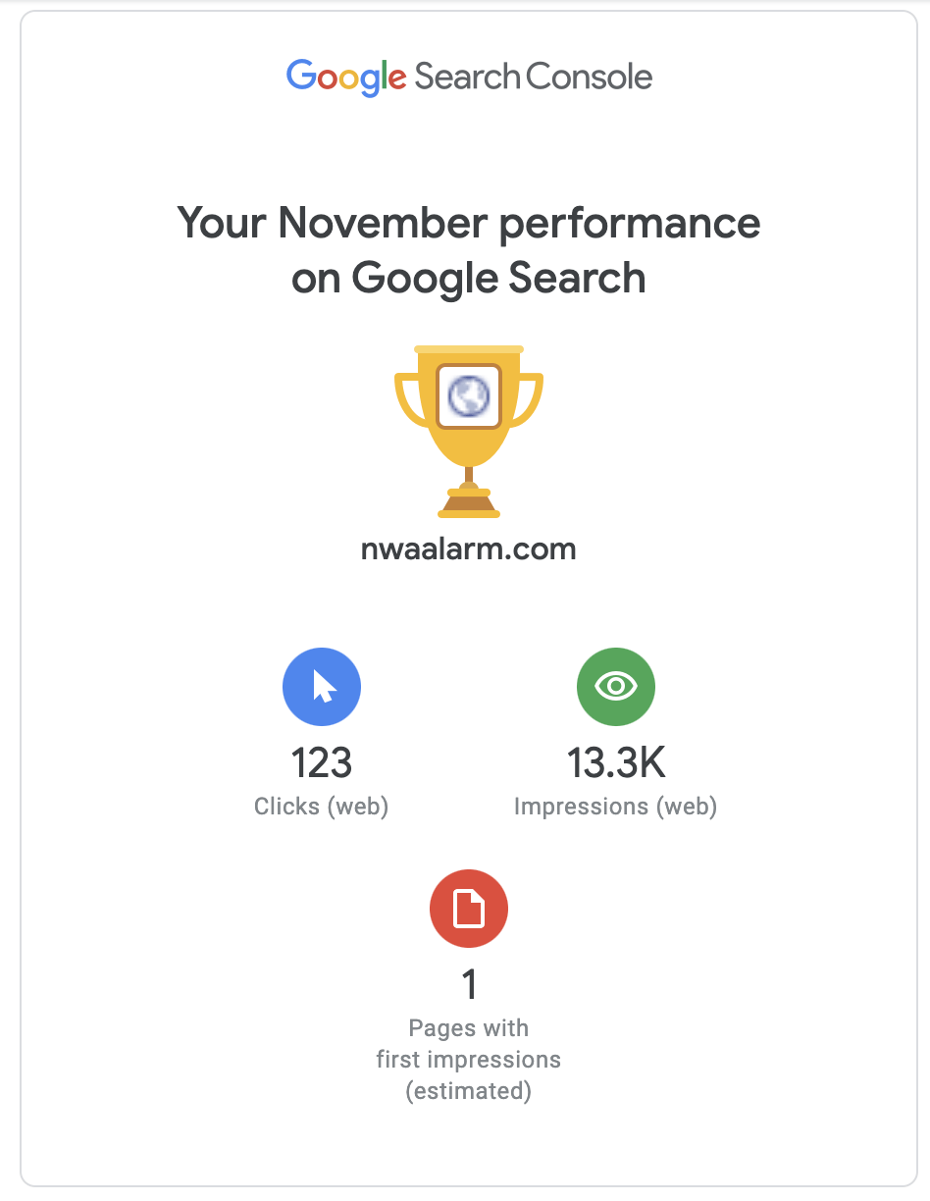
Task: Click the globe favicon inside the trophy
Action: pyautogui.click(x=469, y=395)
